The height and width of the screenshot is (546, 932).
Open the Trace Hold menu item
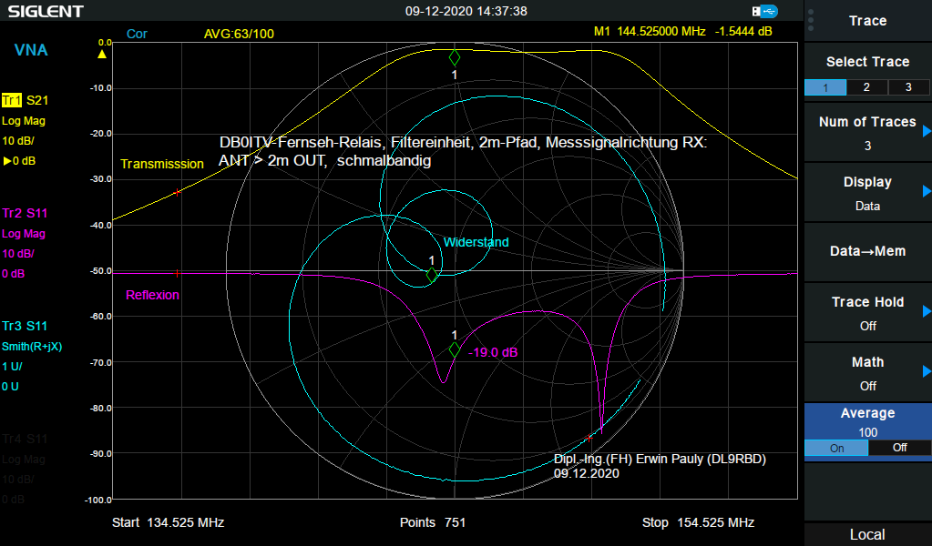click(x=868, y=312)
